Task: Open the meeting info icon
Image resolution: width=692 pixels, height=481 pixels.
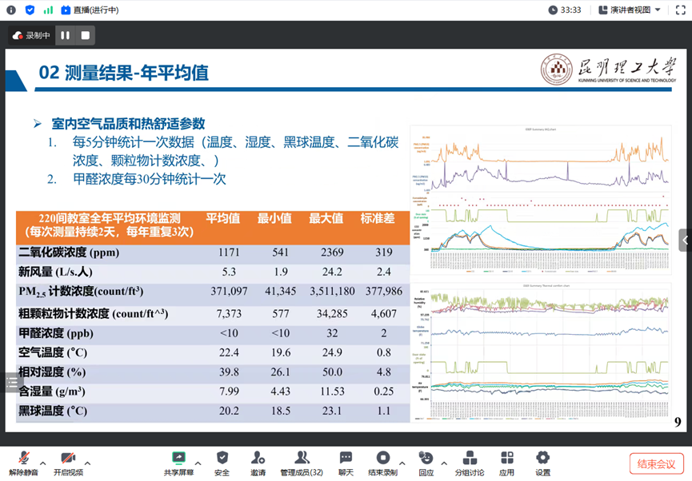Action: point(11,10)
